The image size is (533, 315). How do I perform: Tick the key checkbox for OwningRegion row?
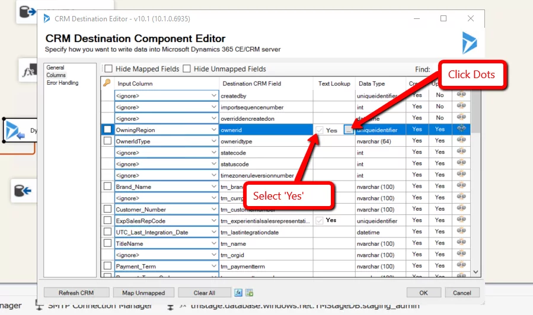click(x=107, y=129)
